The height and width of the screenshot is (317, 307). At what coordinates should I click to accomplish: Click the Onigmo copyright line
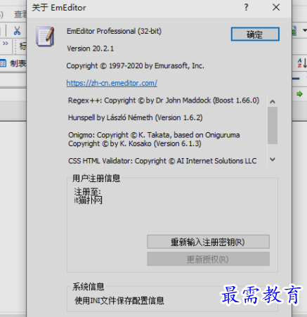(x=154, y=139)
